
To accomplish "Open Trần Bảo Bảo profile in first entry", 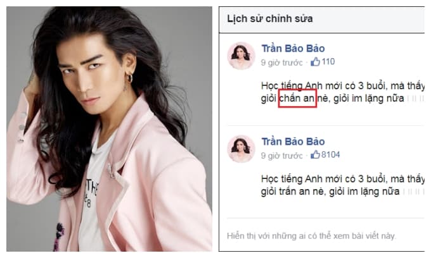I will (x=293, y=48).
